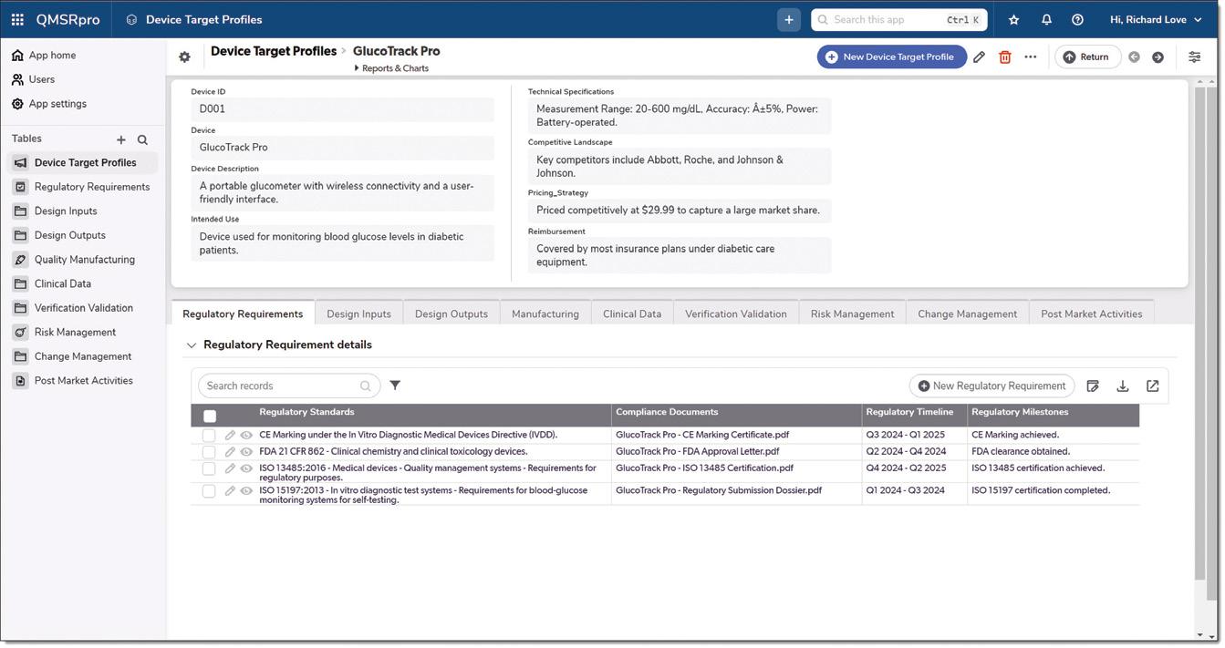The width and height of the screenshot is (1225, 648).
Task: Open grid edit icon beside New Regulatory Requirement
Action: (1093, 386)
